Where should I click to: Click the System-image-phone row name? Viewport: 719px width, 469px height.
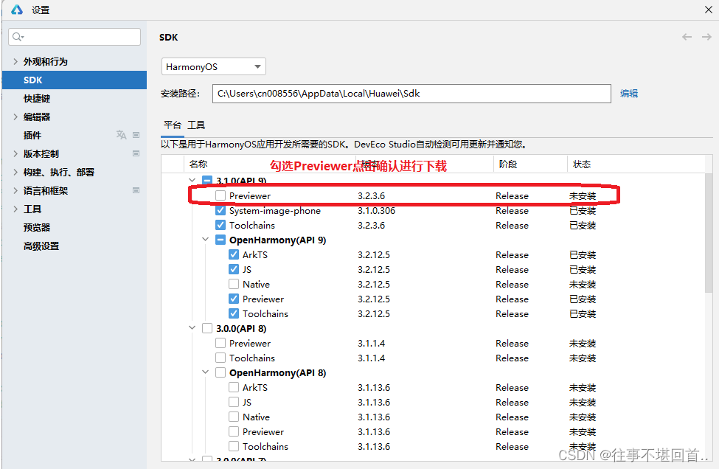point(274,210)
